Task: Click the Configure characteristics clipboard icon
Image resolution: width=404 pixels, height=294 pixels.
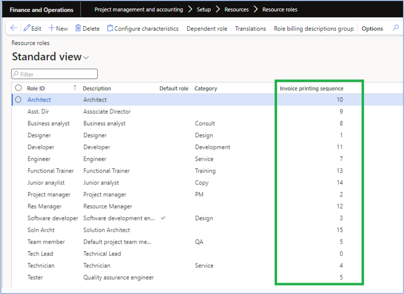Action: click(110, 28)
